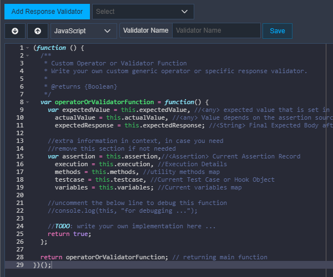Click 'Custom Operator or Validator Function' comment
This screenshot has width=333, height=277.
click(119, 63)
